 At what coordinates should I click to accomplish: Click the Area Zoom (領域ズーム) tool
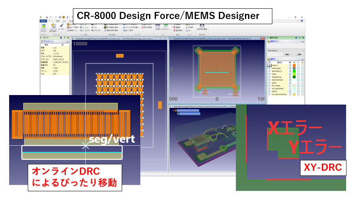73,30
